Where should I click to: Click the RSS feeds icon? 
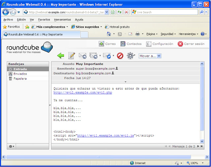(120, 34)
